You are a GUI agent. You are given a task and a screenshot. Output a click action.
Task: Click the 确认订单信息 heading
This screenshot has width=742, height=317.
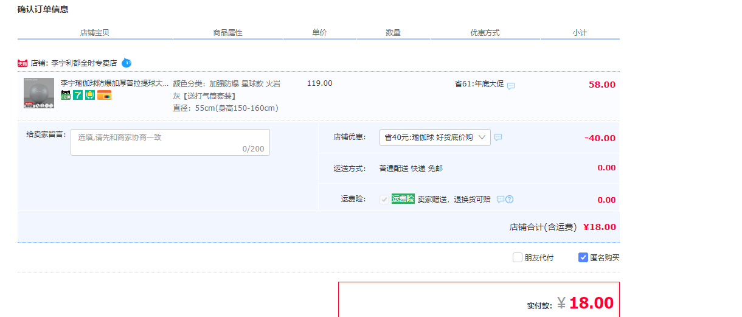(43, 9)
